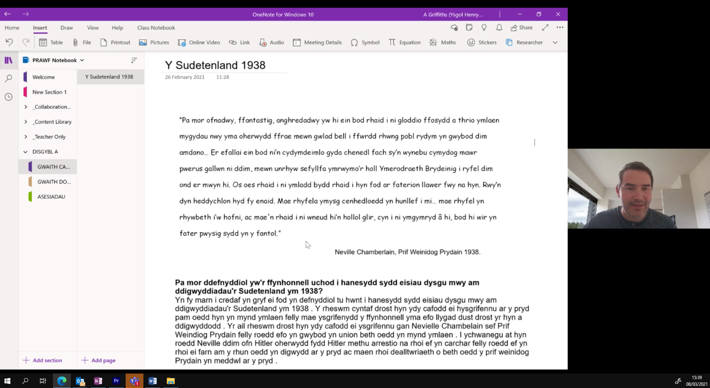Insert Meeting Details

pos(317,43)
